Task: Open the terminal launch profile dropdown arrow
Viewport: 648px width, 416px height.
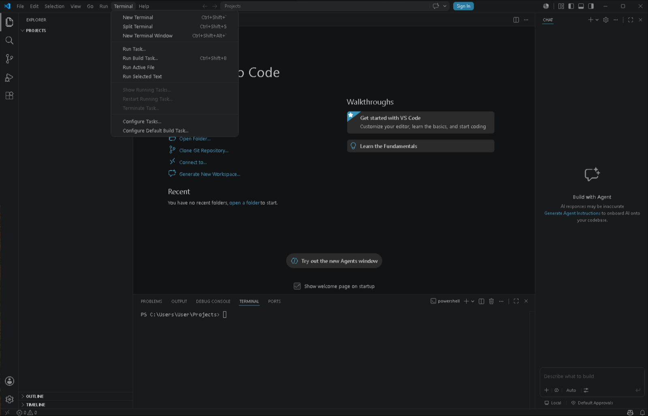Action: click(473, 301)
